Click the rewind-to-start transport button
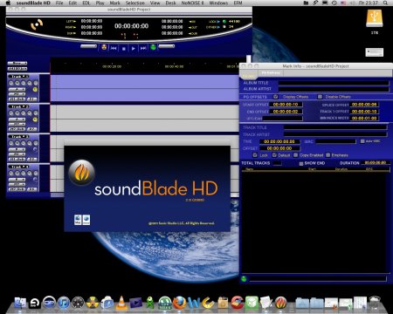Screen dimensions: 393x314 [114, 48]
